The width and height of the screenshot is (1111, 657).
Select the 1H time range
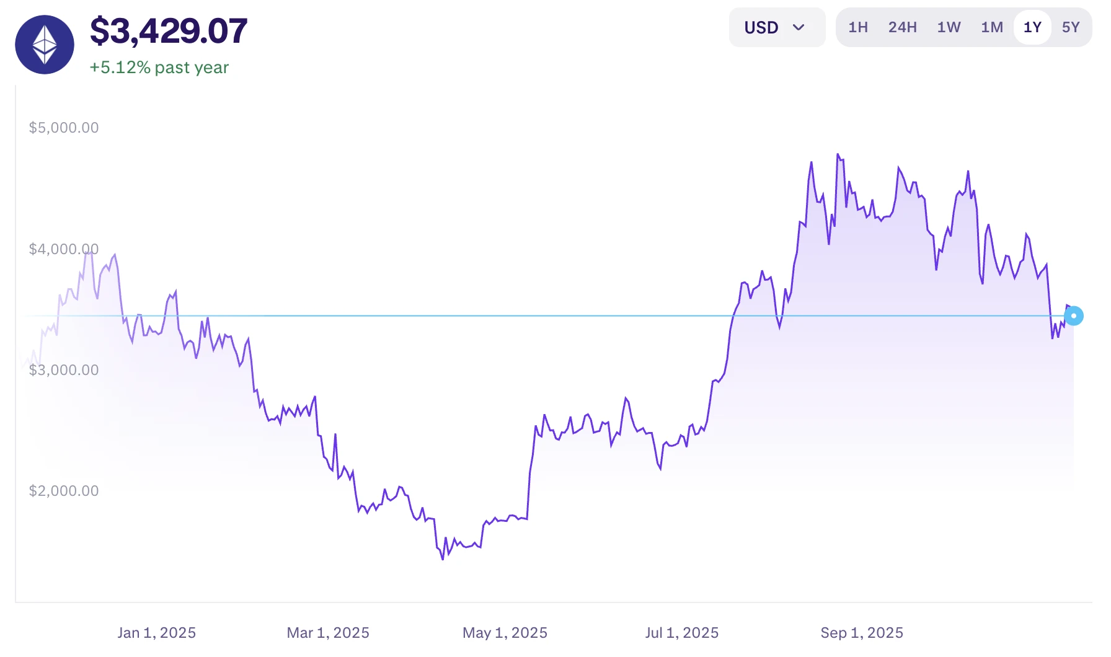(x=859, y=27)
